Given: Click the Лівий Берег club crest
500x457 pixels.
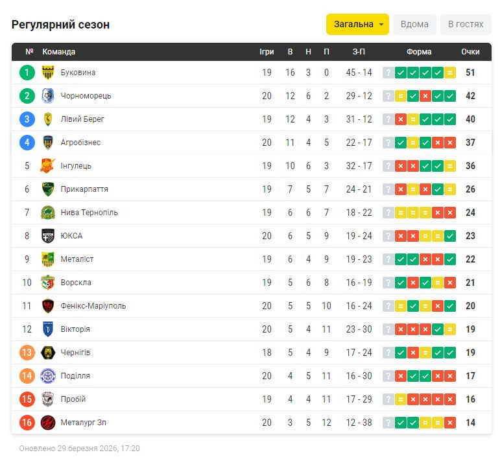Looking at the screenshot, I should pos(48,119).
